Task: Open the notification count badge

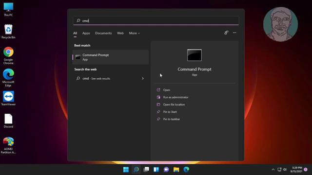Action: point(306,170)
